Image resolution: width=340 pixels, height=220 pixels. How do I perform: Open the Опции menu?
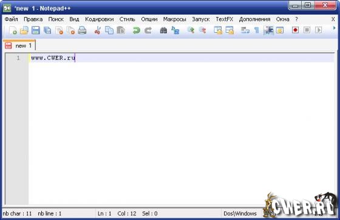click(x=149, y=19)
